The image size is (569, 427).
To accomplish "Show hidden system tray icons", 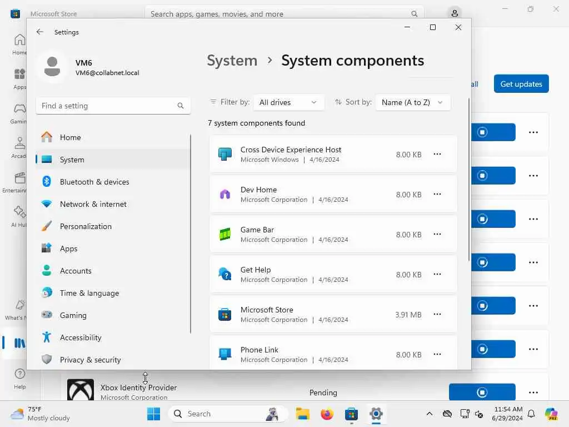I will pyautogui.click(x=430, y=414).
